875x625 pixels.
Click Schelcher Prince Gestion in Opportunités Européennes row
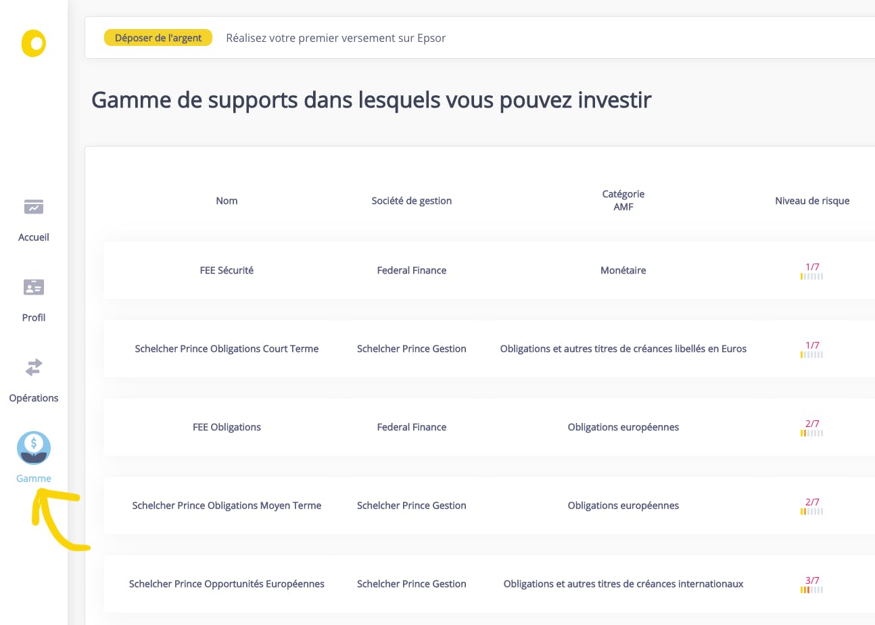point(412,584)
